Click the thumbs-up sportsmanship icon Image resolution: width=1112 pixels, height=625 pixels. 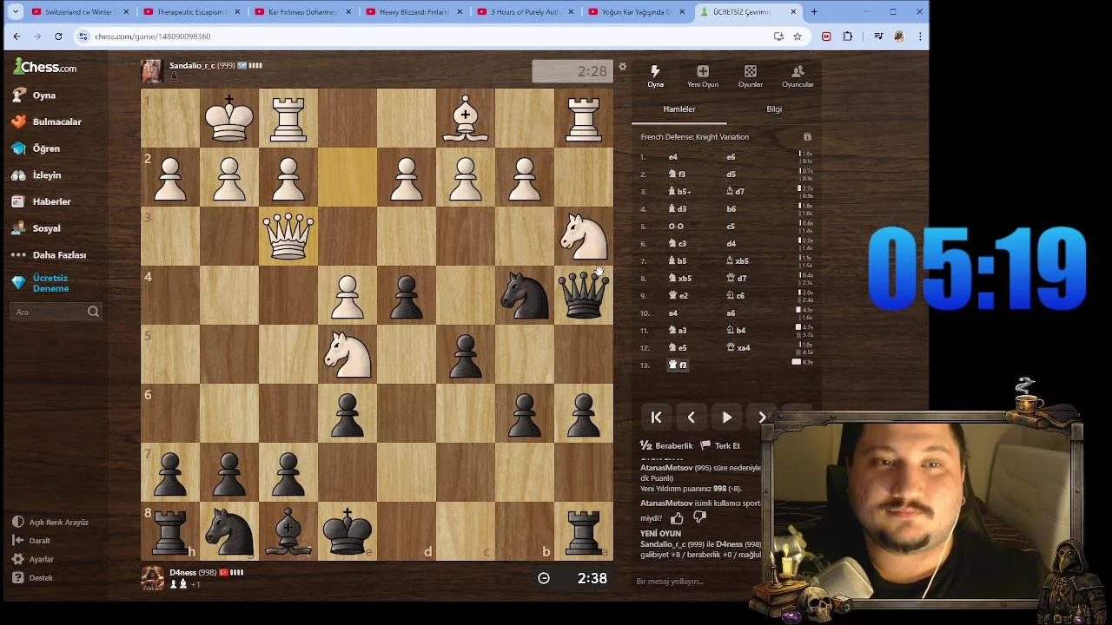(x=677, y=518)
